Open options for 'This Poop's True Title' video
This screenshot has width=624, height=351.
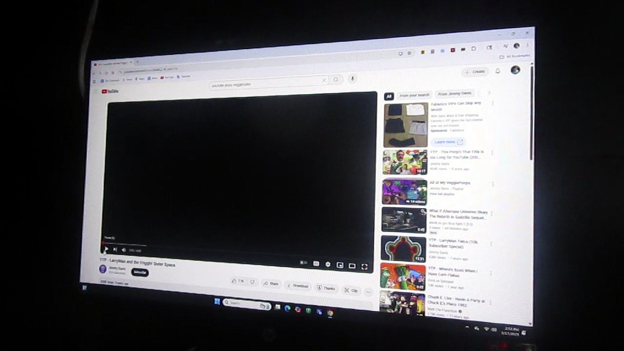tap(492, 153)
